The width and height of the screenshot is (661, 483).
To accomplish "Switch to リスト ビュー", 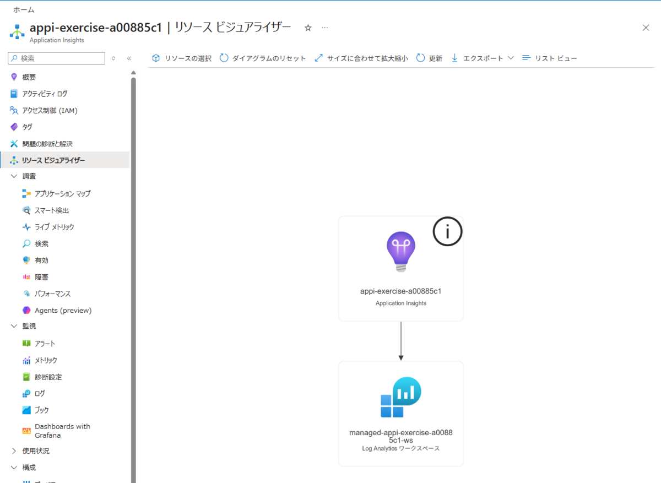I will tap(549, 58).
